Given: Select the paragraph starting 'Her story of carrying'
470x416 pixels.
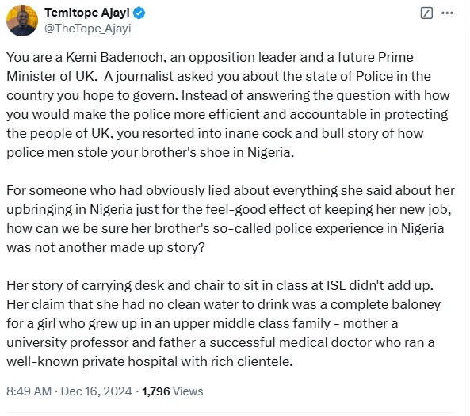Looking at the screenshot, I should click(224, 323).
